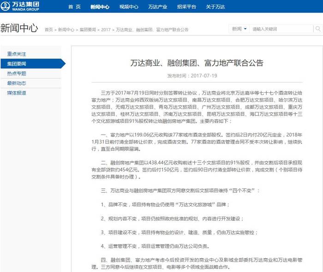The height and width of the screenshot is (272, 323).
Task: Open the 招采平台 navigation item
Action: pos(186,7)
